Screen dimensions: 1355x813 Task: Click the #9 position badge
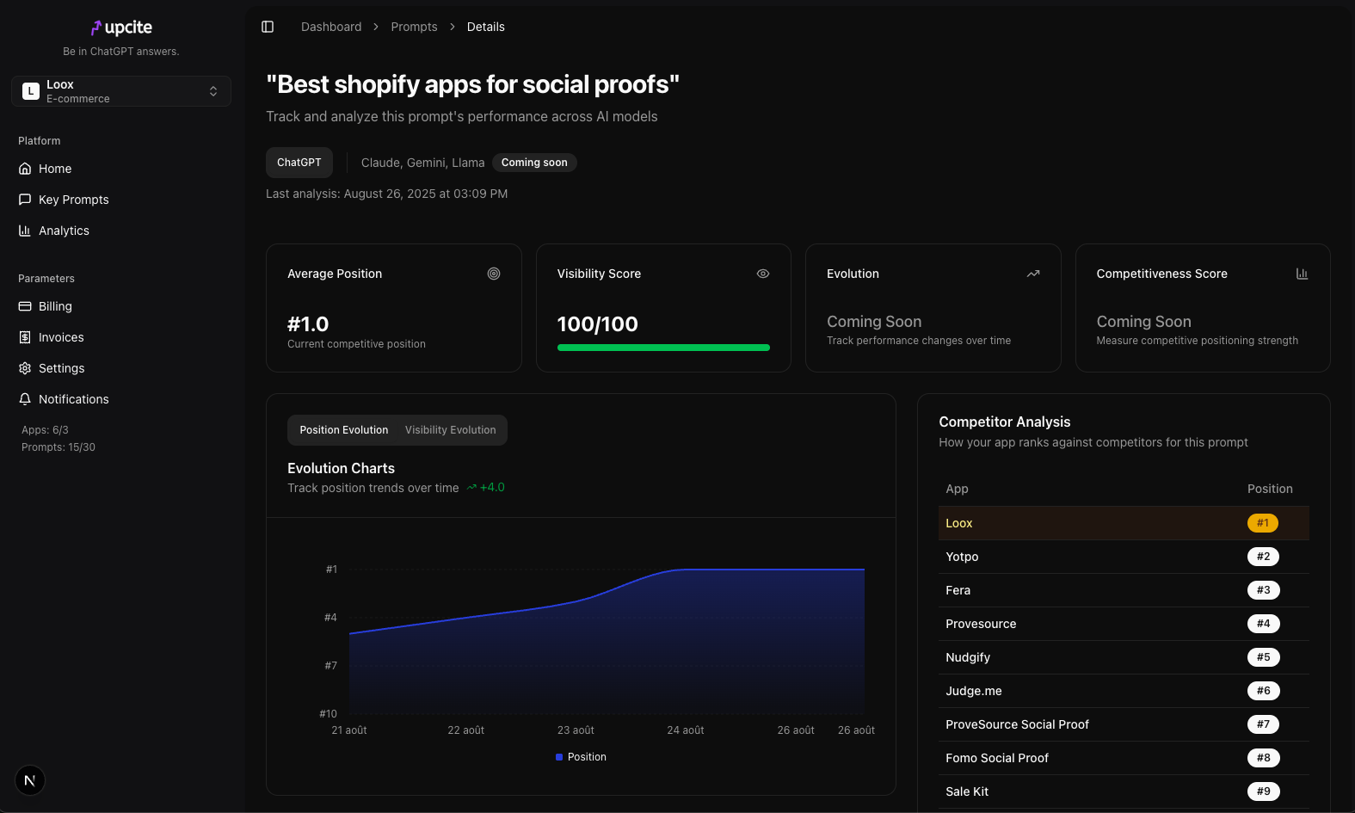[1263, 791]
